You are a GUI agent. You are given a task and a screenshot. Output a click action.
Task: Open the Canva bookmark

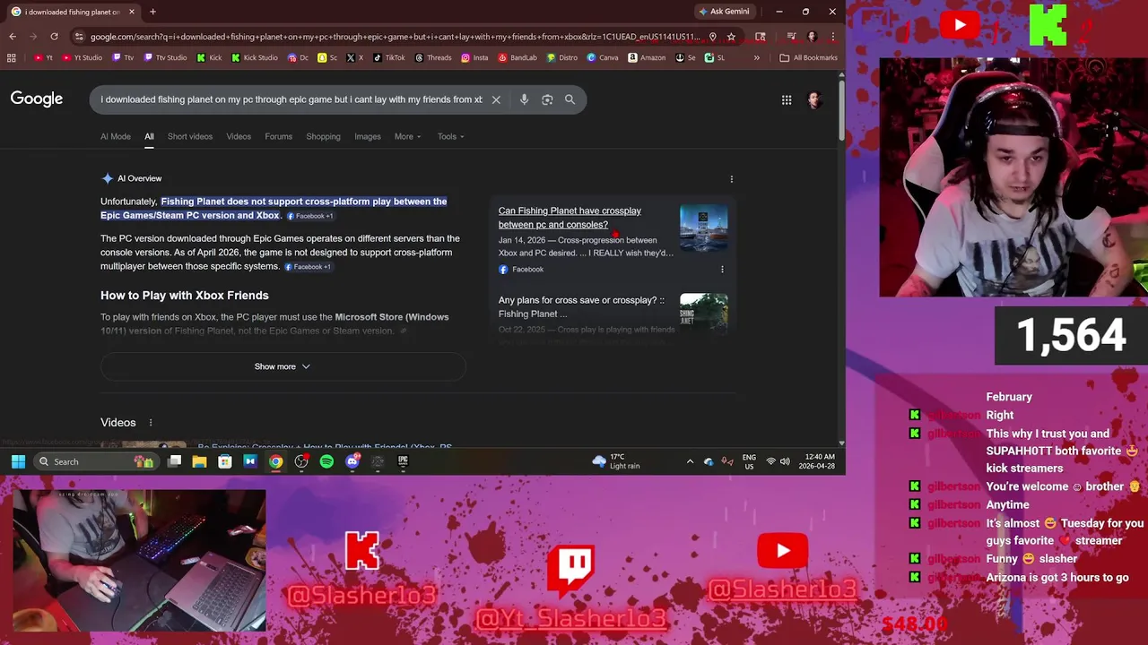[603, 58]
